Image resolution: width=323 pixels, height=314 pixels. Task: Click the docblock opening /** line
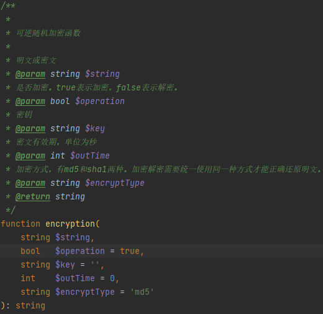pos(8,6)
